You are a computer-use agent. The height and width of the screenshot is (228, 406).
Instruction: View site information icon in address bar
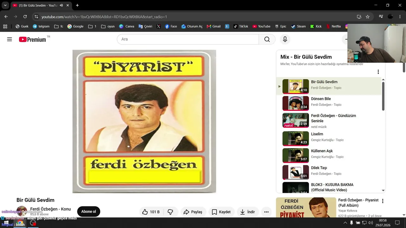pyautogui.click(x=36, y=16)
